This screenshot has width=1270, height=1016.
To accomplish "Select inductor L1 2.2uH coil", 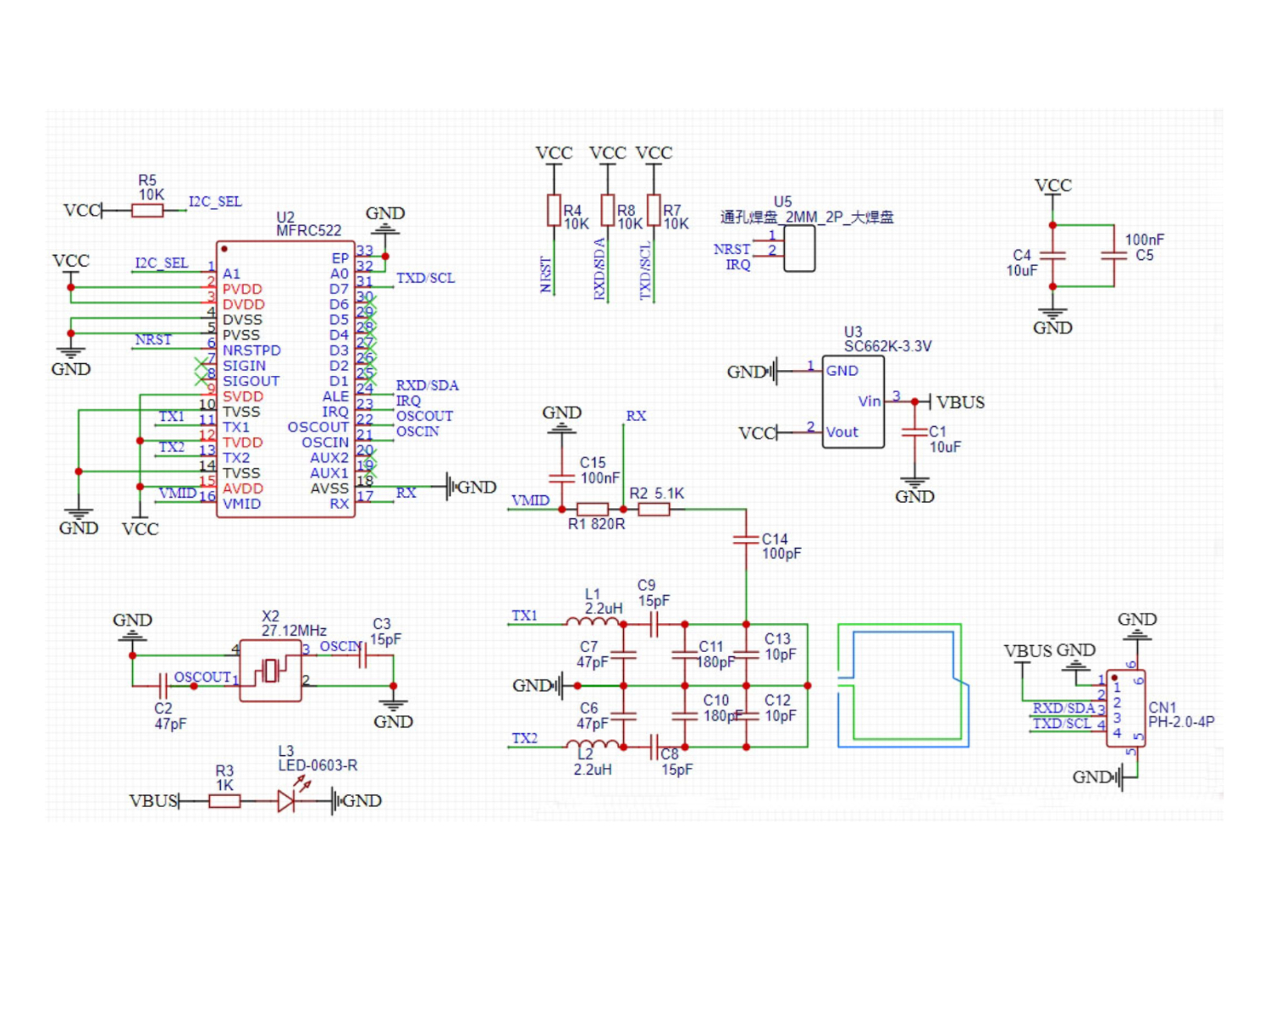I will pyautogui.click(x=592, y=622).
